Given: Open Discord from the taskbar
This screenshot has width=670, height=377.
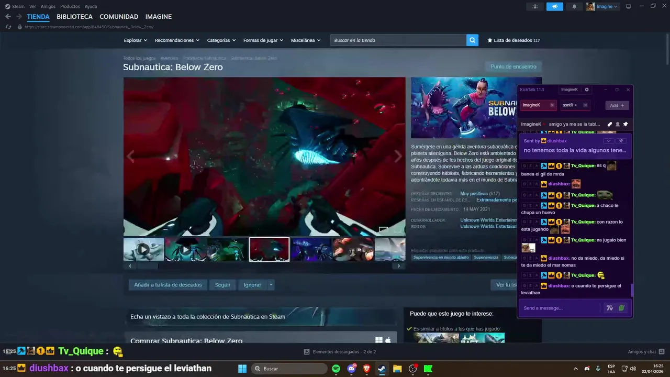Looking at the screenshot, I should [x=352, y=369].
